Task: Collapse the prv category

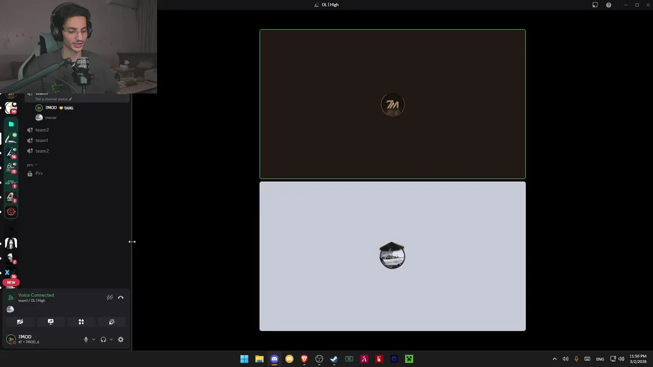Action: tap(32, 165)
